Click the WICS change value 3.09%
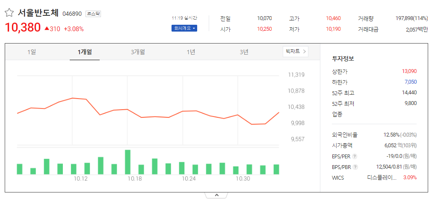Screen dimensions: 435x201 410,178
